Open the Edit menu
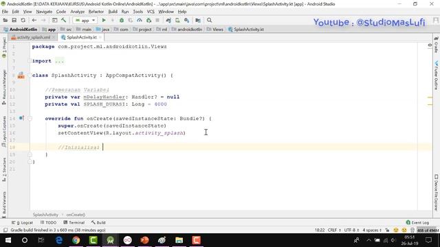Viewport: 440px width, 247px height. (x=15, y=12)
